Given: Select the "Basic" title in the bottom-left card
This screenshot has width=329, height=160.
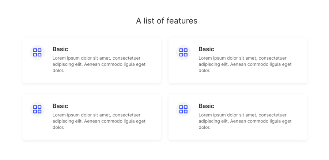Looking at the screenshot, I should (60, 106).
